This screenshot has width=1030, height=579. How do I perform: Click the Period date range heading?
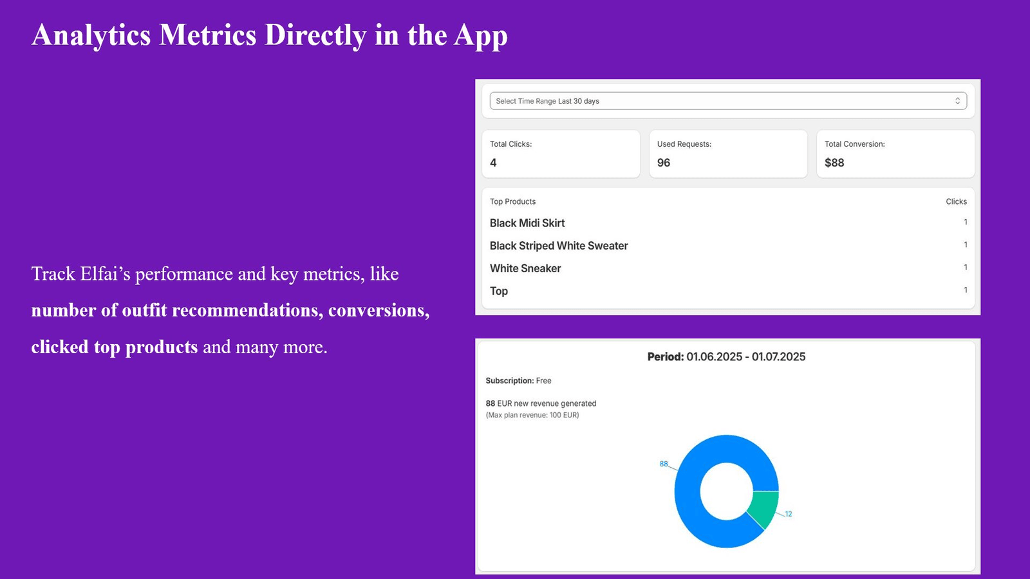pos(726,356)
